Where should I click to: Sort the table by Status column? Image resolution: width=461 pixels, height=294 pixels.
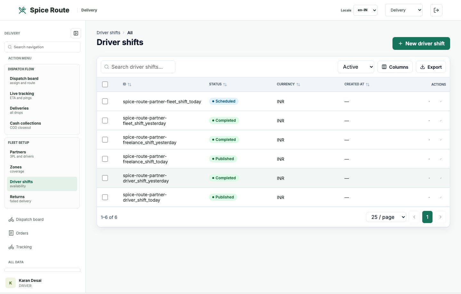tap(218, 84)
